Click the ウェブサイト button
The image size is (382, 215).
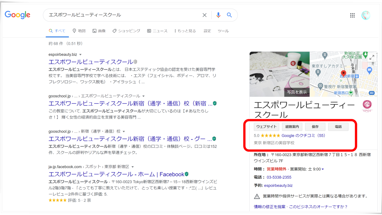[266, 127]
